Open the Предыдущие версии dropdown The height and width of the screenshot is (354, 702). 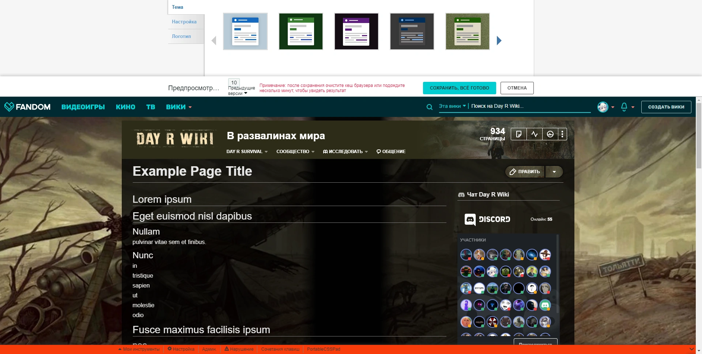coord(241,91)
